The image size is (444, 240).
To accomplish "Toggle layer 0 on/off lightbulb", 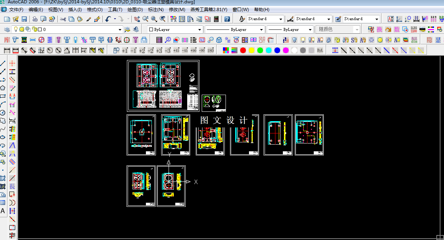I will coord(16,29).
